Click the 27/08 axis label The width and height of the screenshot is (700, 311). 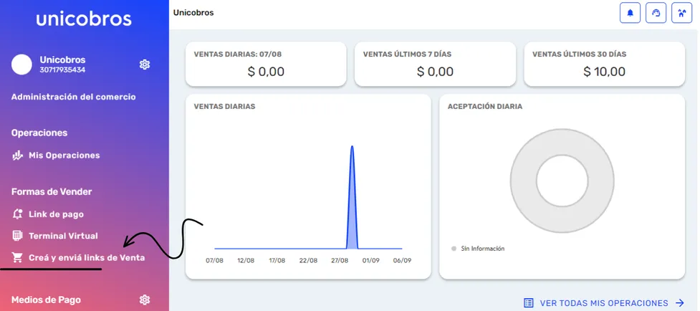(340, 261)
